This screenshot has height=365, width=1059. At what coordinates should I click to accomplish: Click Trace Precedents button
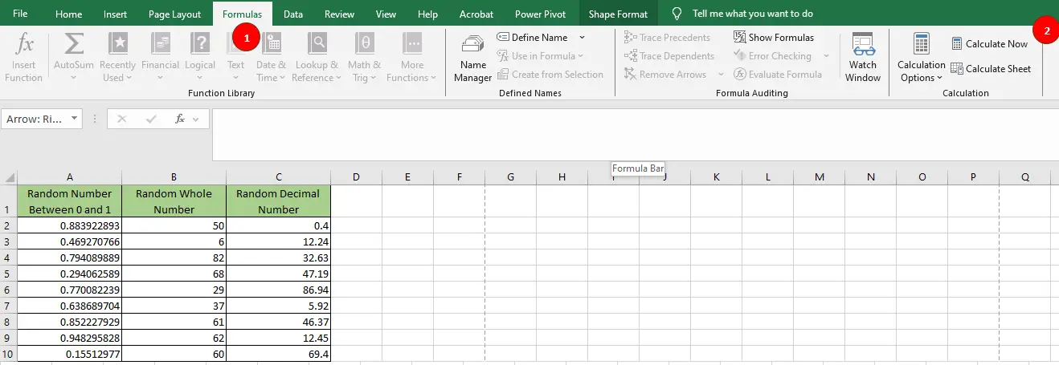[667, 38]
